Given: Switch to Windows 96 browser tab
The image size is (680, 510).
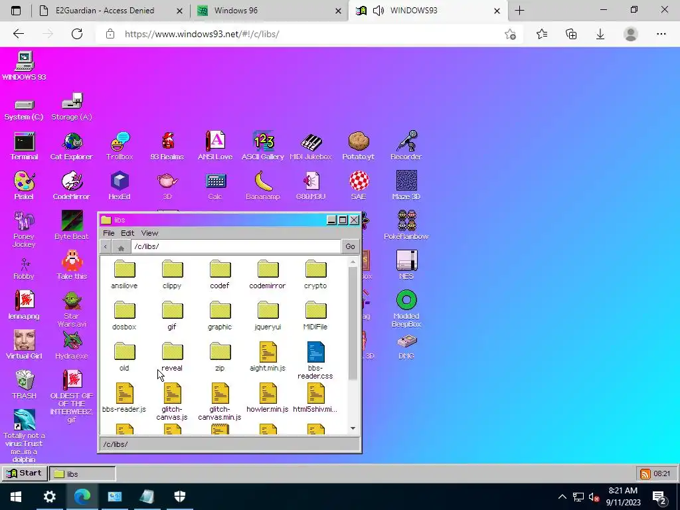Looking at the screenshot, I should coord(270,11).
